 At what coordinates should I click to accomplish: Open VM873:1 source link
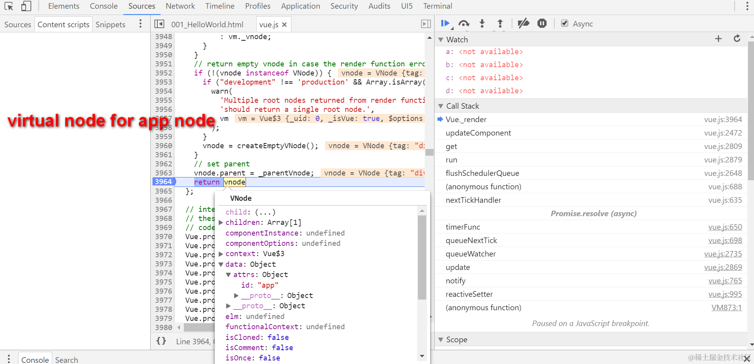727,307
